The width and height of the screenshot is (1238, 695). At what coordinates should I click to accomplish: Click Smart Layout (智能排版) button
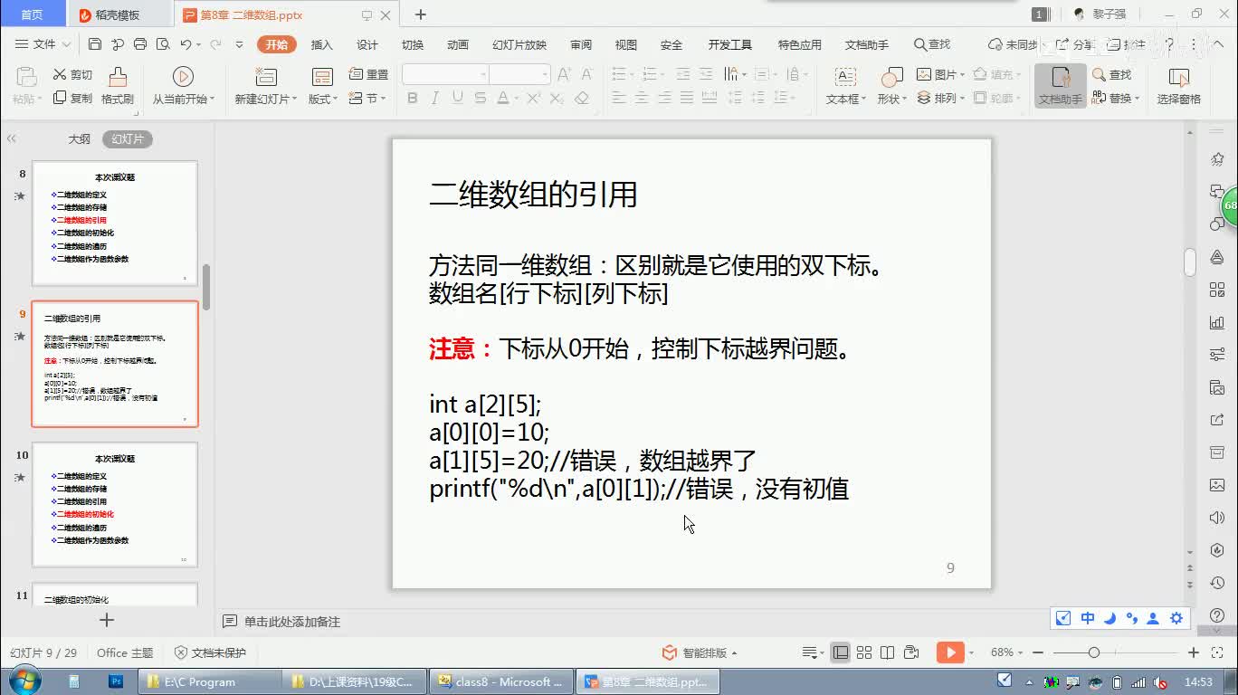(702, 652)
